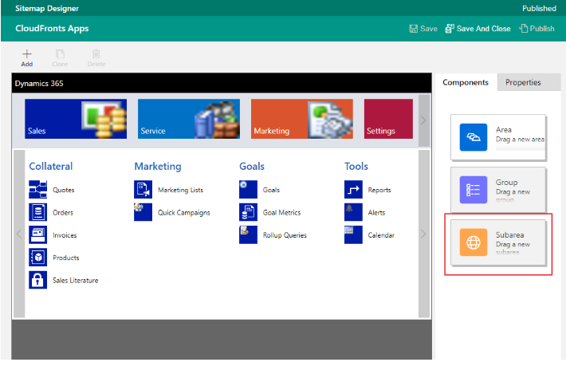Click the Calendar label
This screenshot has width=566, height=366.
[x=381, y=235]
